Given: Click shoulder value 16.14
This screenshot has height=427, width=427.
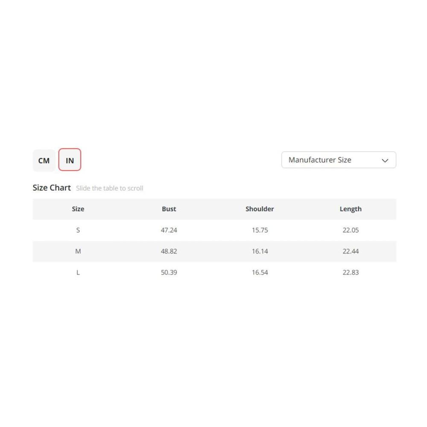Looking at the screenshot, I should click(260, 251).
